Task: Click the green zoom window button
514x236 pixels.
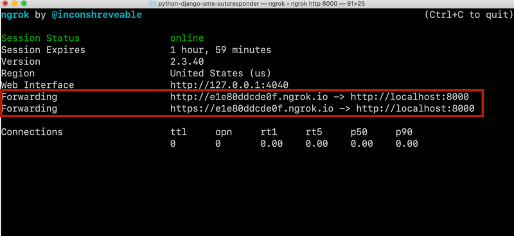Action: pos(24,4)
